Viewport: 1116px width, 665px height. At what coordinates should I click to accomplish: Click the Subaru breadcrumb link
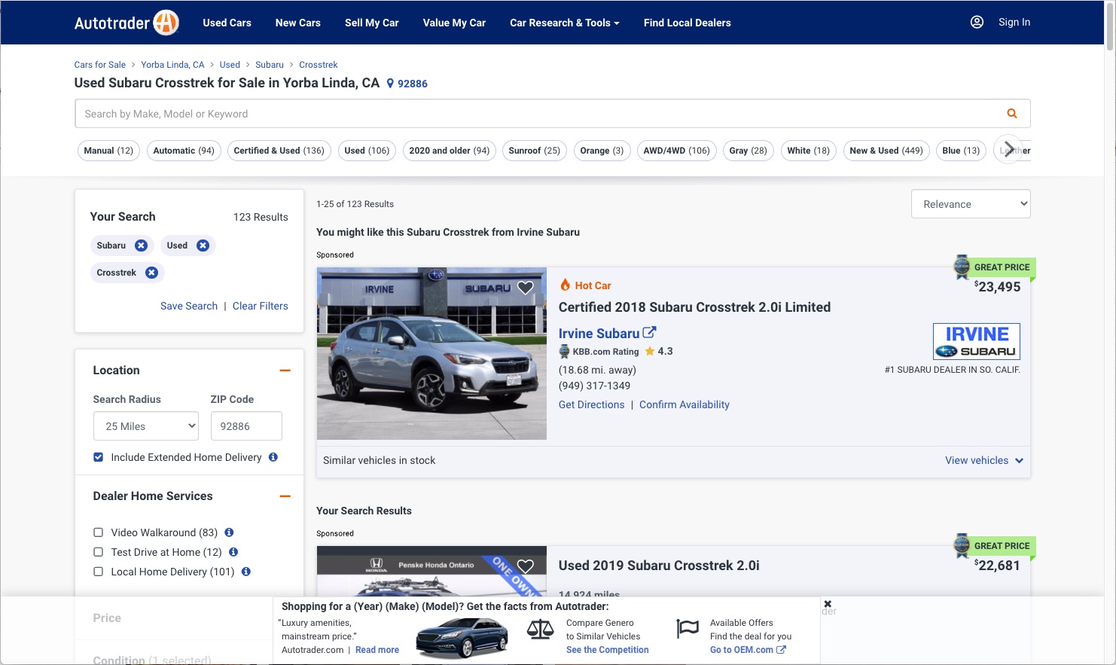[270, 65]
